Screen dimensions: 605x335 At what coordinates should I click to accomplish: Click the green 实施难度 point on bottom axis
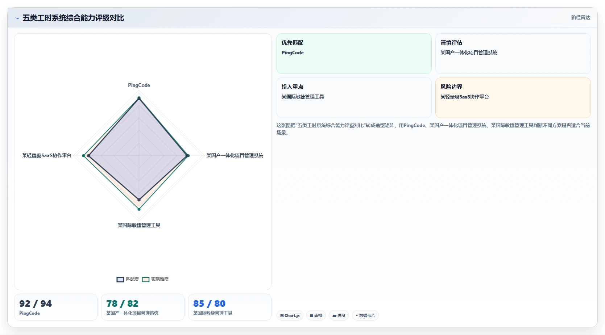click(139, 209)
